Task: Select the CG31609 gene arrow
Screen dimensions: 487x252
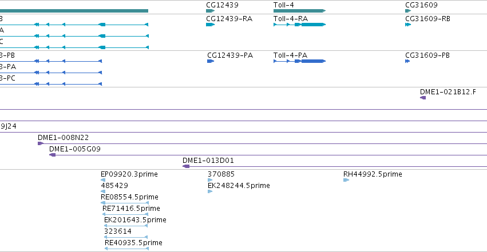Action: pyautogui.click(x=408, y=11)
